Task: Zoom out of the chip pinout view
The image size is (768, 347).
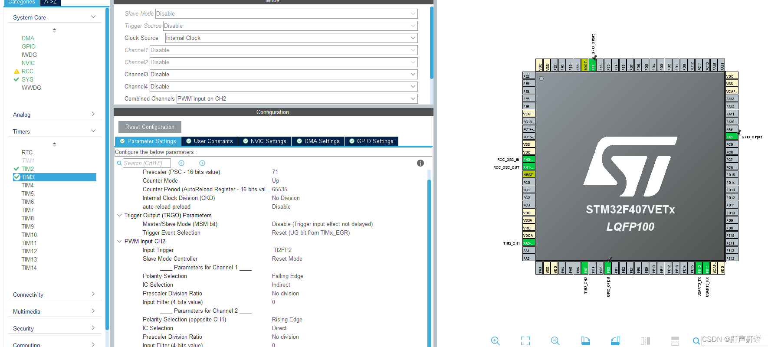Action: click(555, 340)
